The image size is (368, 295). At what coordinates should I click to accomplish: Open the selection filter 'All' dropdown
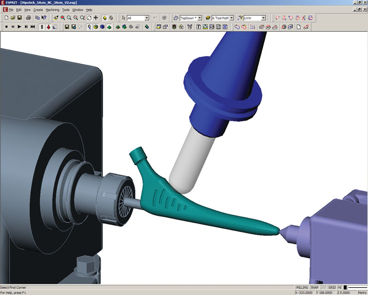point(147,18)
